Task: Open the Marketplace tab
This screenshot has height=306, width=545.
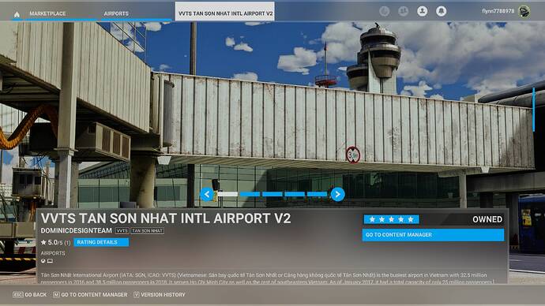Action: point(47,13)
